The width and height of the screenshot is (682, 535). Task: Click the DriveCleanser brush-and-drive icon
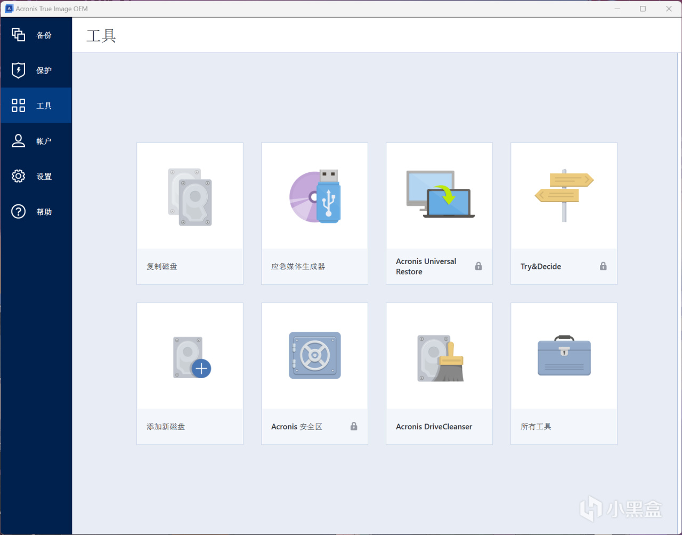tap(441, 358)
